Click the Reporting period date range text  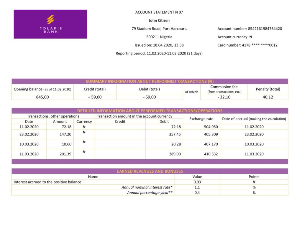(x=160, y=53)
